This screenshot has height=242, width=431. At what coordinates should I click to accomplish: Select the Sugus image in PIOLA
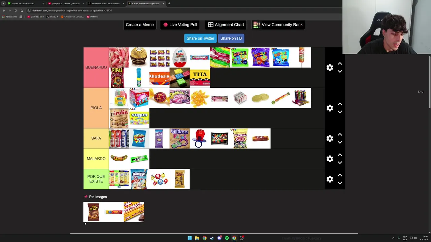(139, 118)
